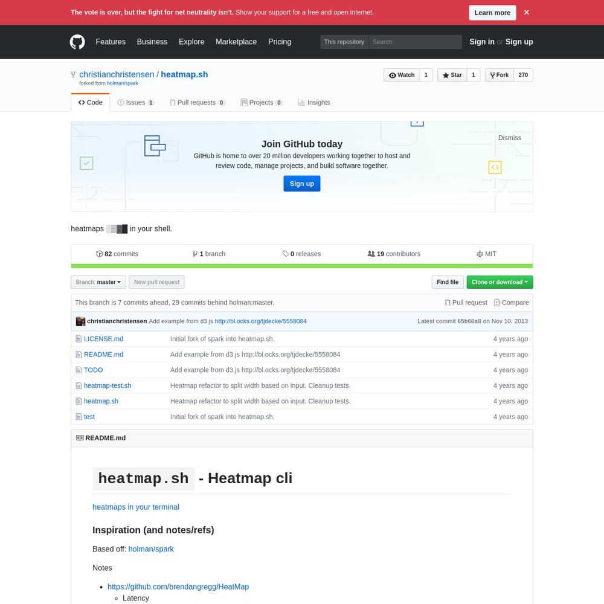This screenshot has height=604, width=604.
Task: Follow the holman/spark forked-from link
Action: click(122, 83)
